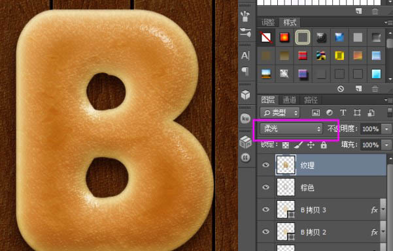Click the styles panel scroll down arrow
The width and height of the screenshot is (393, 251).
390,80
